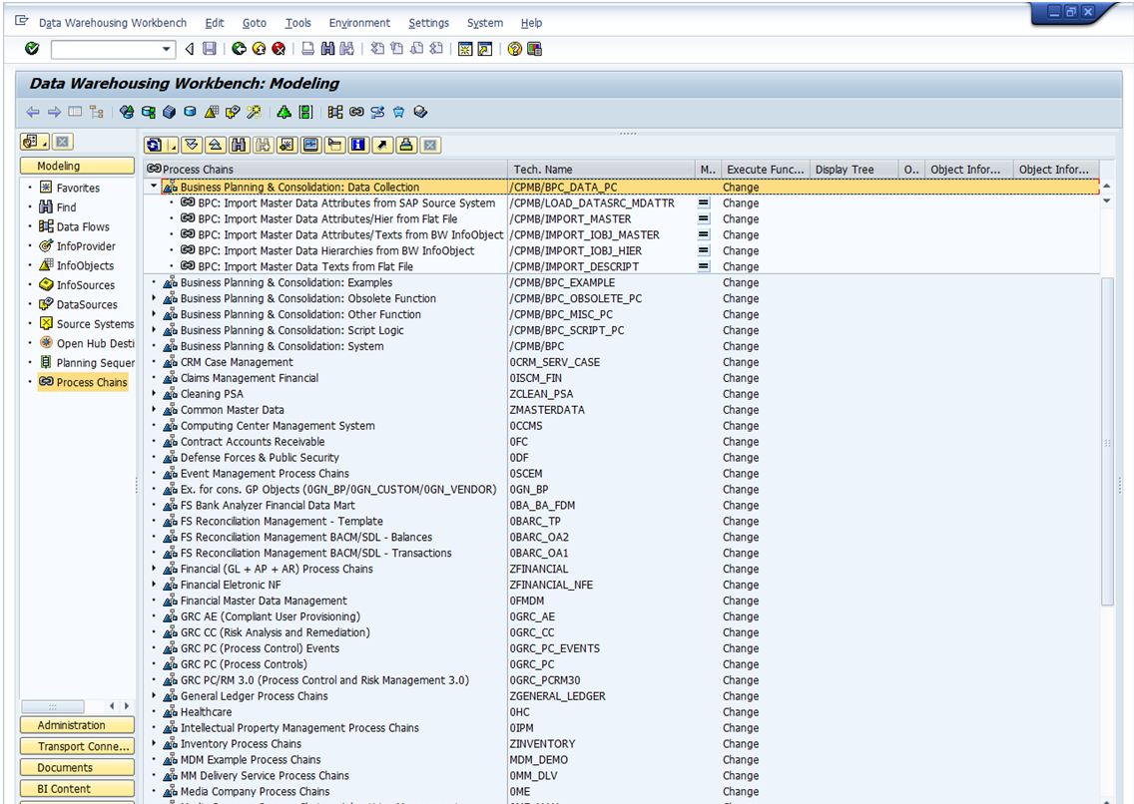Click the M.. column icon for /CPMB/IMPORT_IOBJ_HIER
The image size is (1134, 804).
coord(703,250)
